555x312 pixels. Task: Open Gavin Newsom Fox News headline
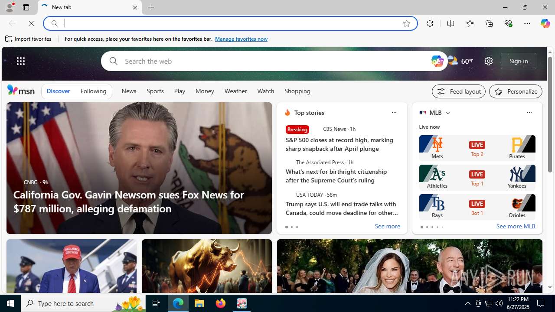coord(128,201)
